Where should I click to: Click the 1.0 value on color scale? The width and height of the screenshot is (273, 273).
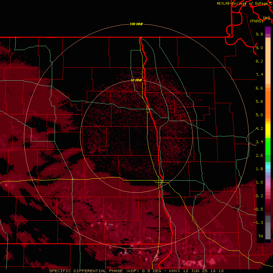[259, 182]
